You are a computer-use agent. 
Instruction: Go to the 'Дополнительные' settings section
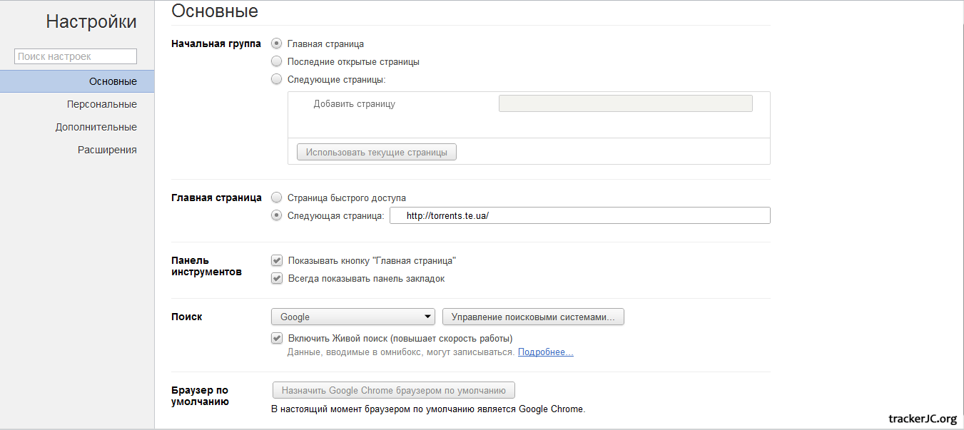point(96,127)
